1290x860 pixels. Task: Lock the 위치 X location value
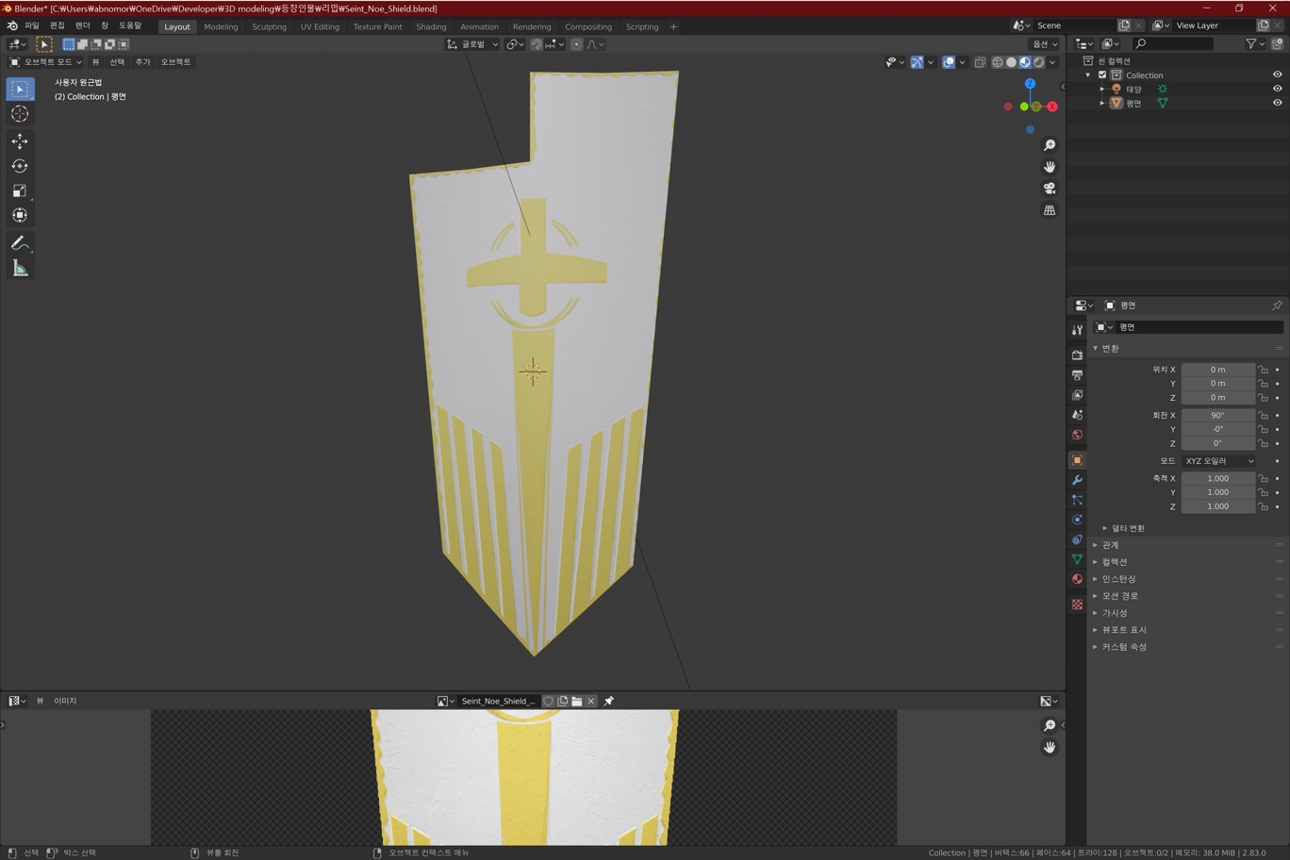(x=1263, y=370)
